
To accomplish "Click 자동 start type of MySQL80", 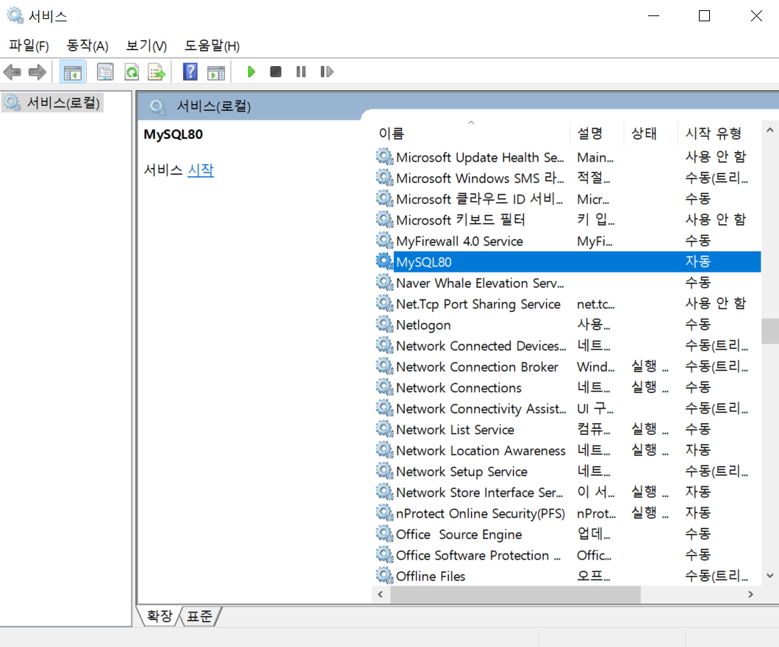I will coord(698,261).
